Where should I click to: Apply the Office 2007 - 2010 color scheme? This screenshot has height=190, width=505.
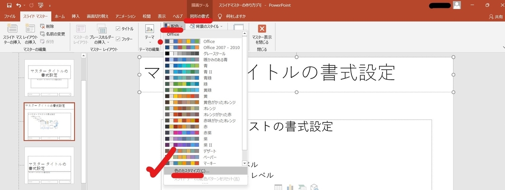[203, 47]
